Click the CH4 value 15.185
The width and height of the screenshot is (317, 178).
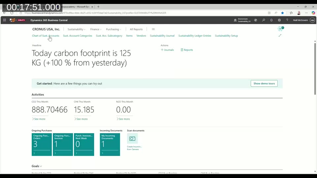click(84, 109)
